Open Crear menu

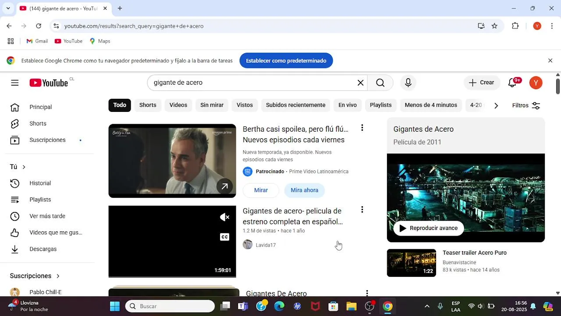coord(481,83)
